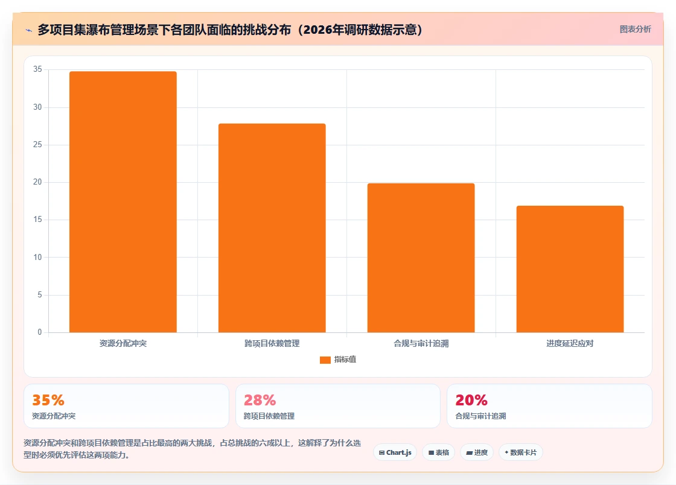Click the y-axis value 25
The width and height of the screenshot is (676, 485).
click(x=37, y=145)
